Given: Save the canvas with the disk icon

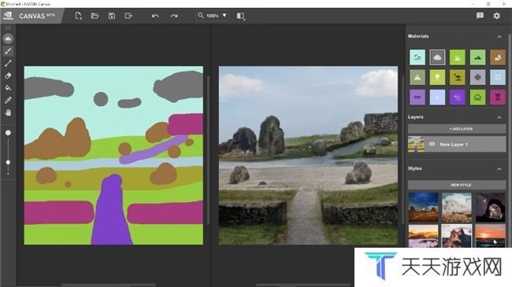Looking at the screenshot, I should click(x=112, y=16).
